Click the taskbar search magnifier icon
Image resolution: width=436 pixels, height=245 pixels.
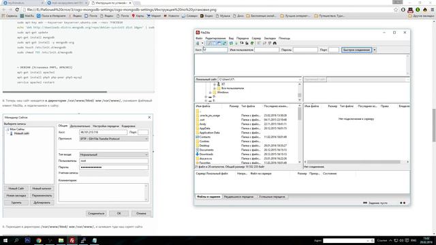pyautogui.click(x=16, y=240)
